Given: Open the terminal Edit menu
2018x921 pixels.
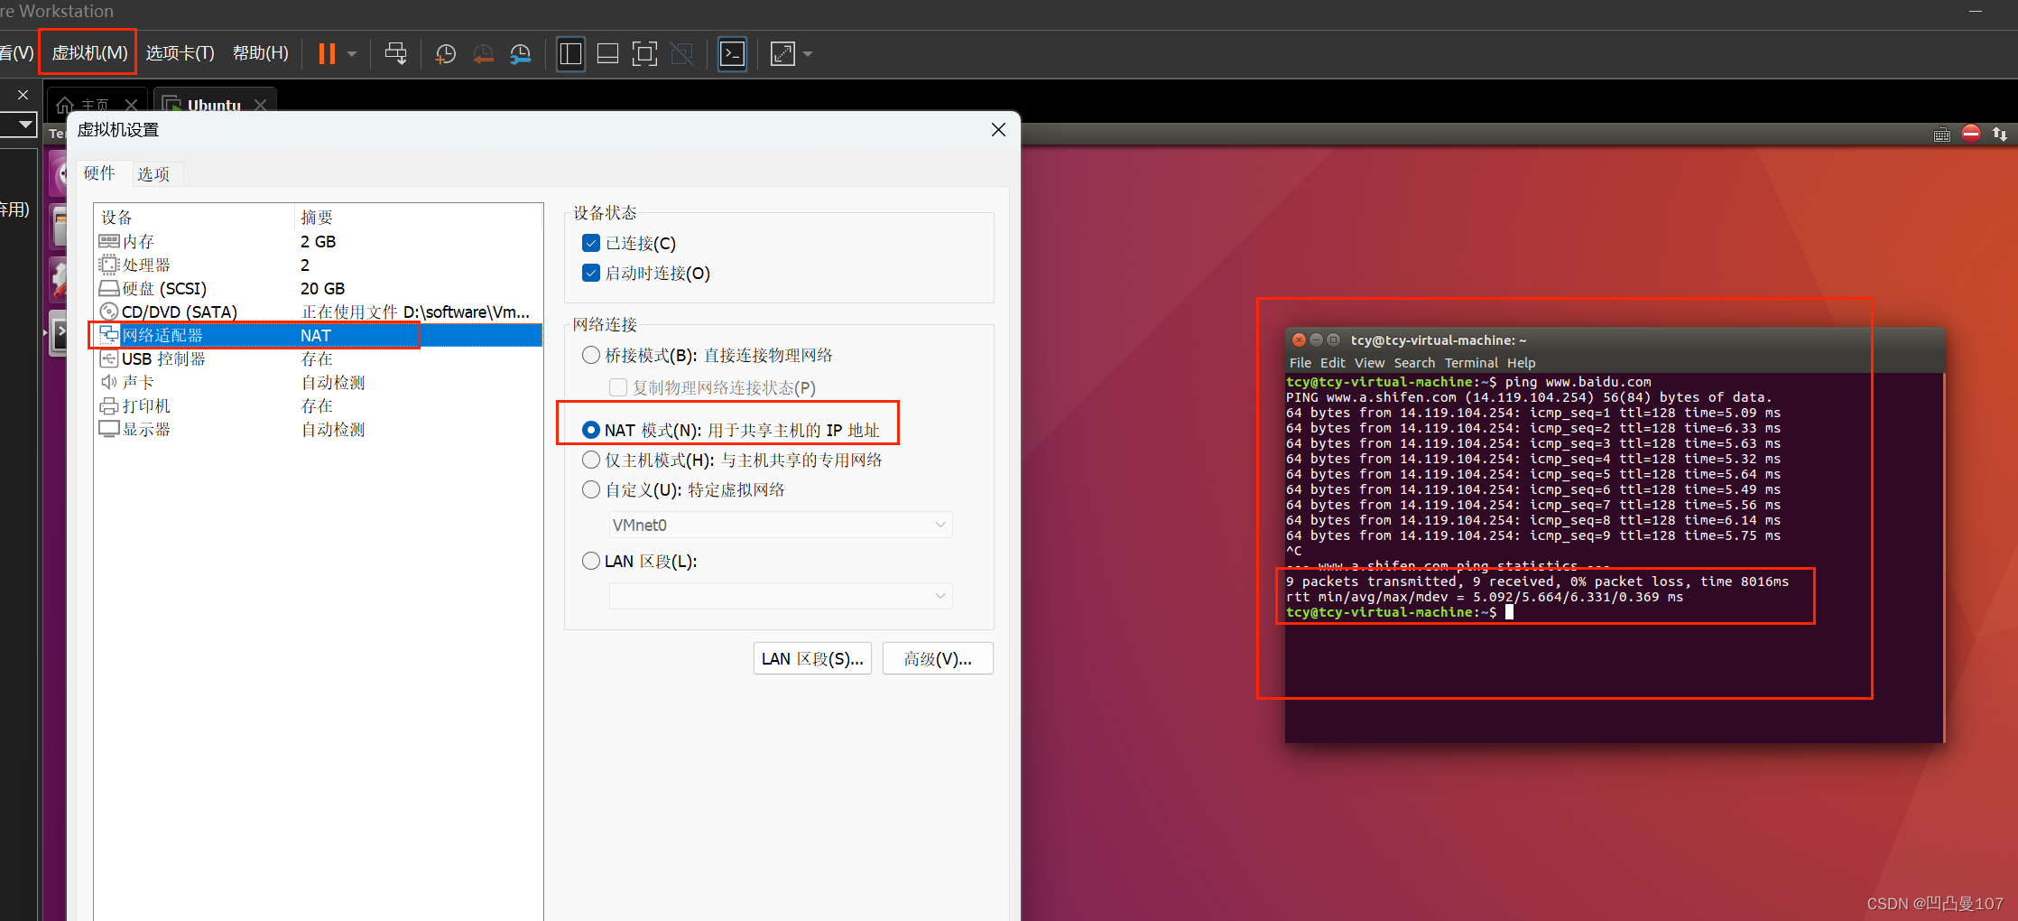Looking at the screenshot, I should point(1332,363).
